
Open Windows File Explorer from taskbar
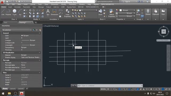[x=9, y=94]
